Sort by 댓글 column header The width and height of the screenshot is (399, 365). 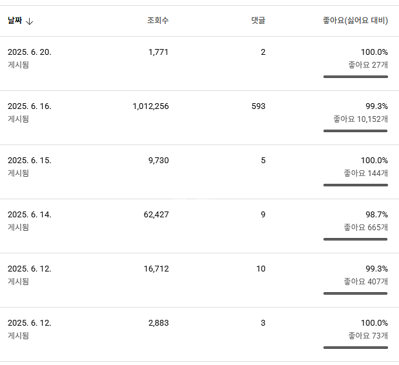[258, 21]
